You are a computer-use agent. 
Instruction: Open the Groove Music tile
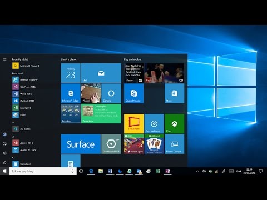click(154, 124)
